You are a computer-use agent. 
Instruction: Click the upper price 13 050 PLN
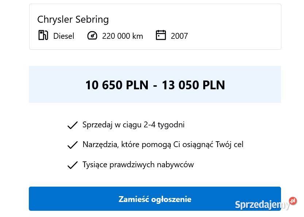[193, 85]
